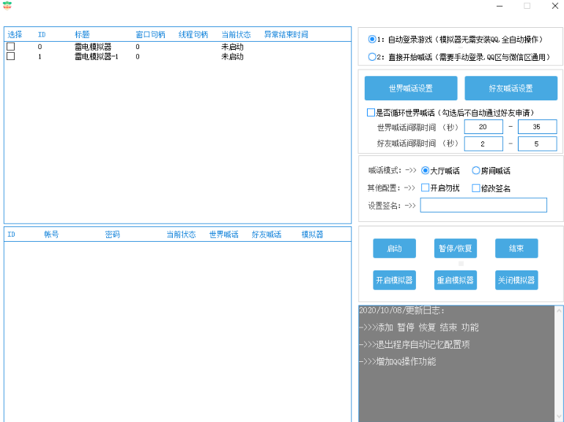
Task: Select option 2 直接开始喊话 radio button
Action: tap(372, 56)
